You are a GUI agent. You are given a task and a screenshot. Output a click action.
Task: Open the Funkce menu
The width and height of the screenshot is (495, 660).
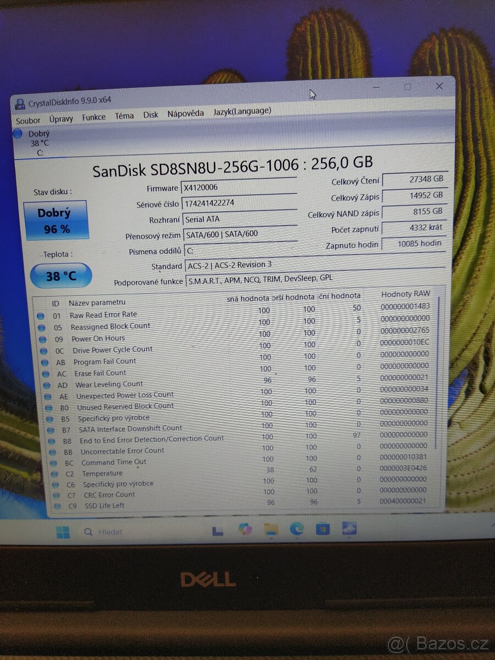click(94, 117)
